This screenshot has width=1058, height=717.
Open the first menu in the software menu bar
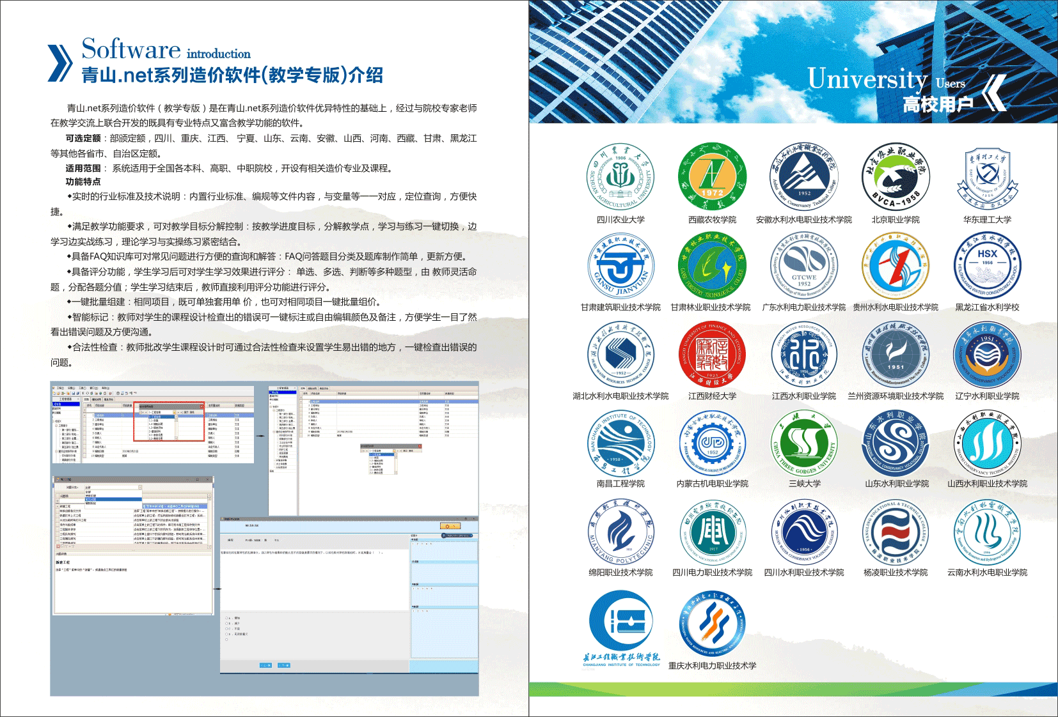[59, 388]
